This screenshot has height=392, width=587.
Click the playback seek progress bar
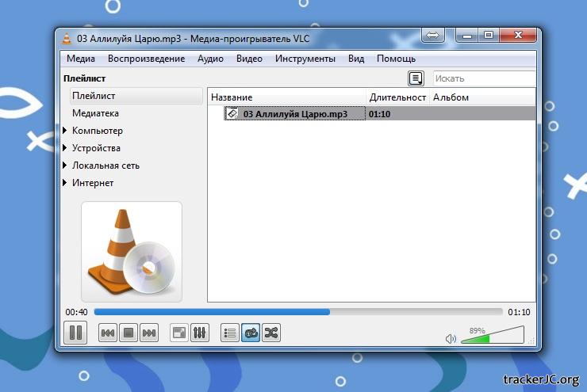(297, 312)
